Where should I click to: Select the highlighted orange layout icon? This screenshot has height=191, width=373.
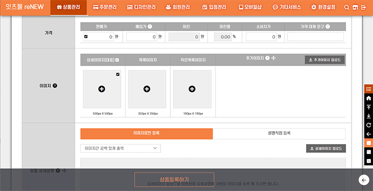pyautogui.click(x=369, y=143)
